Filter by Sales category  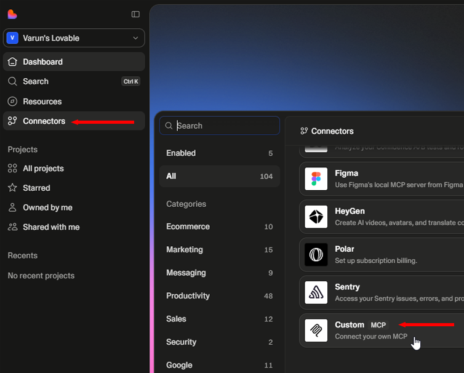point(220,319)
